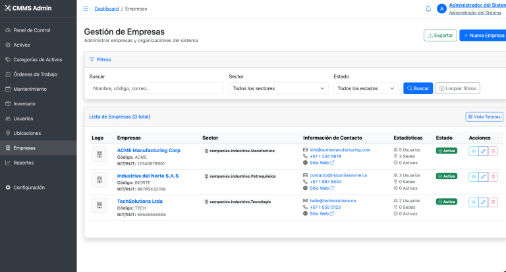View ACME Manufacturing Corp details (eye icon)
This screenshot has width=506, height=272.
click(474, 151)
